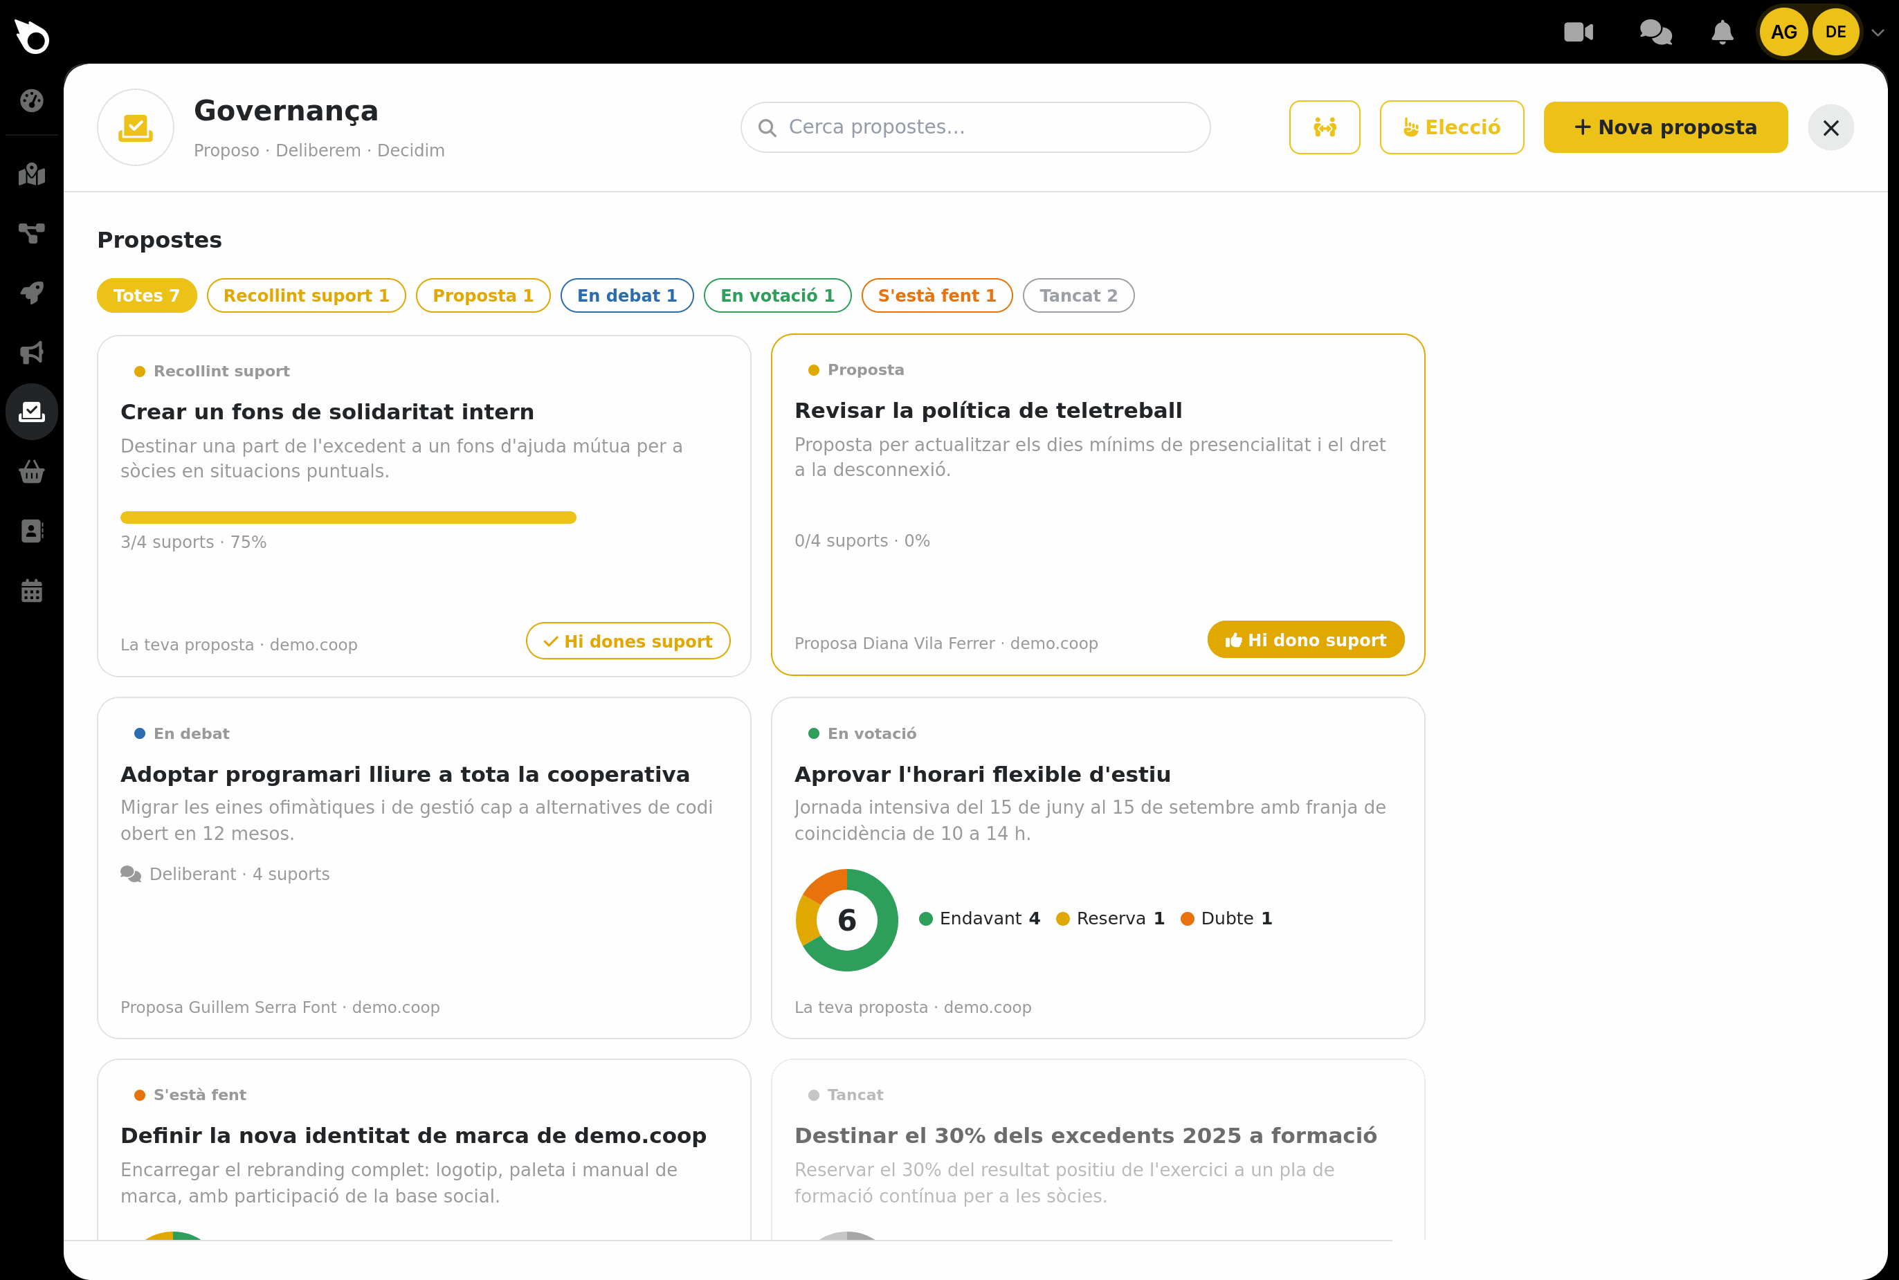Open the network diagram icon in sidebar

point(32,233)
